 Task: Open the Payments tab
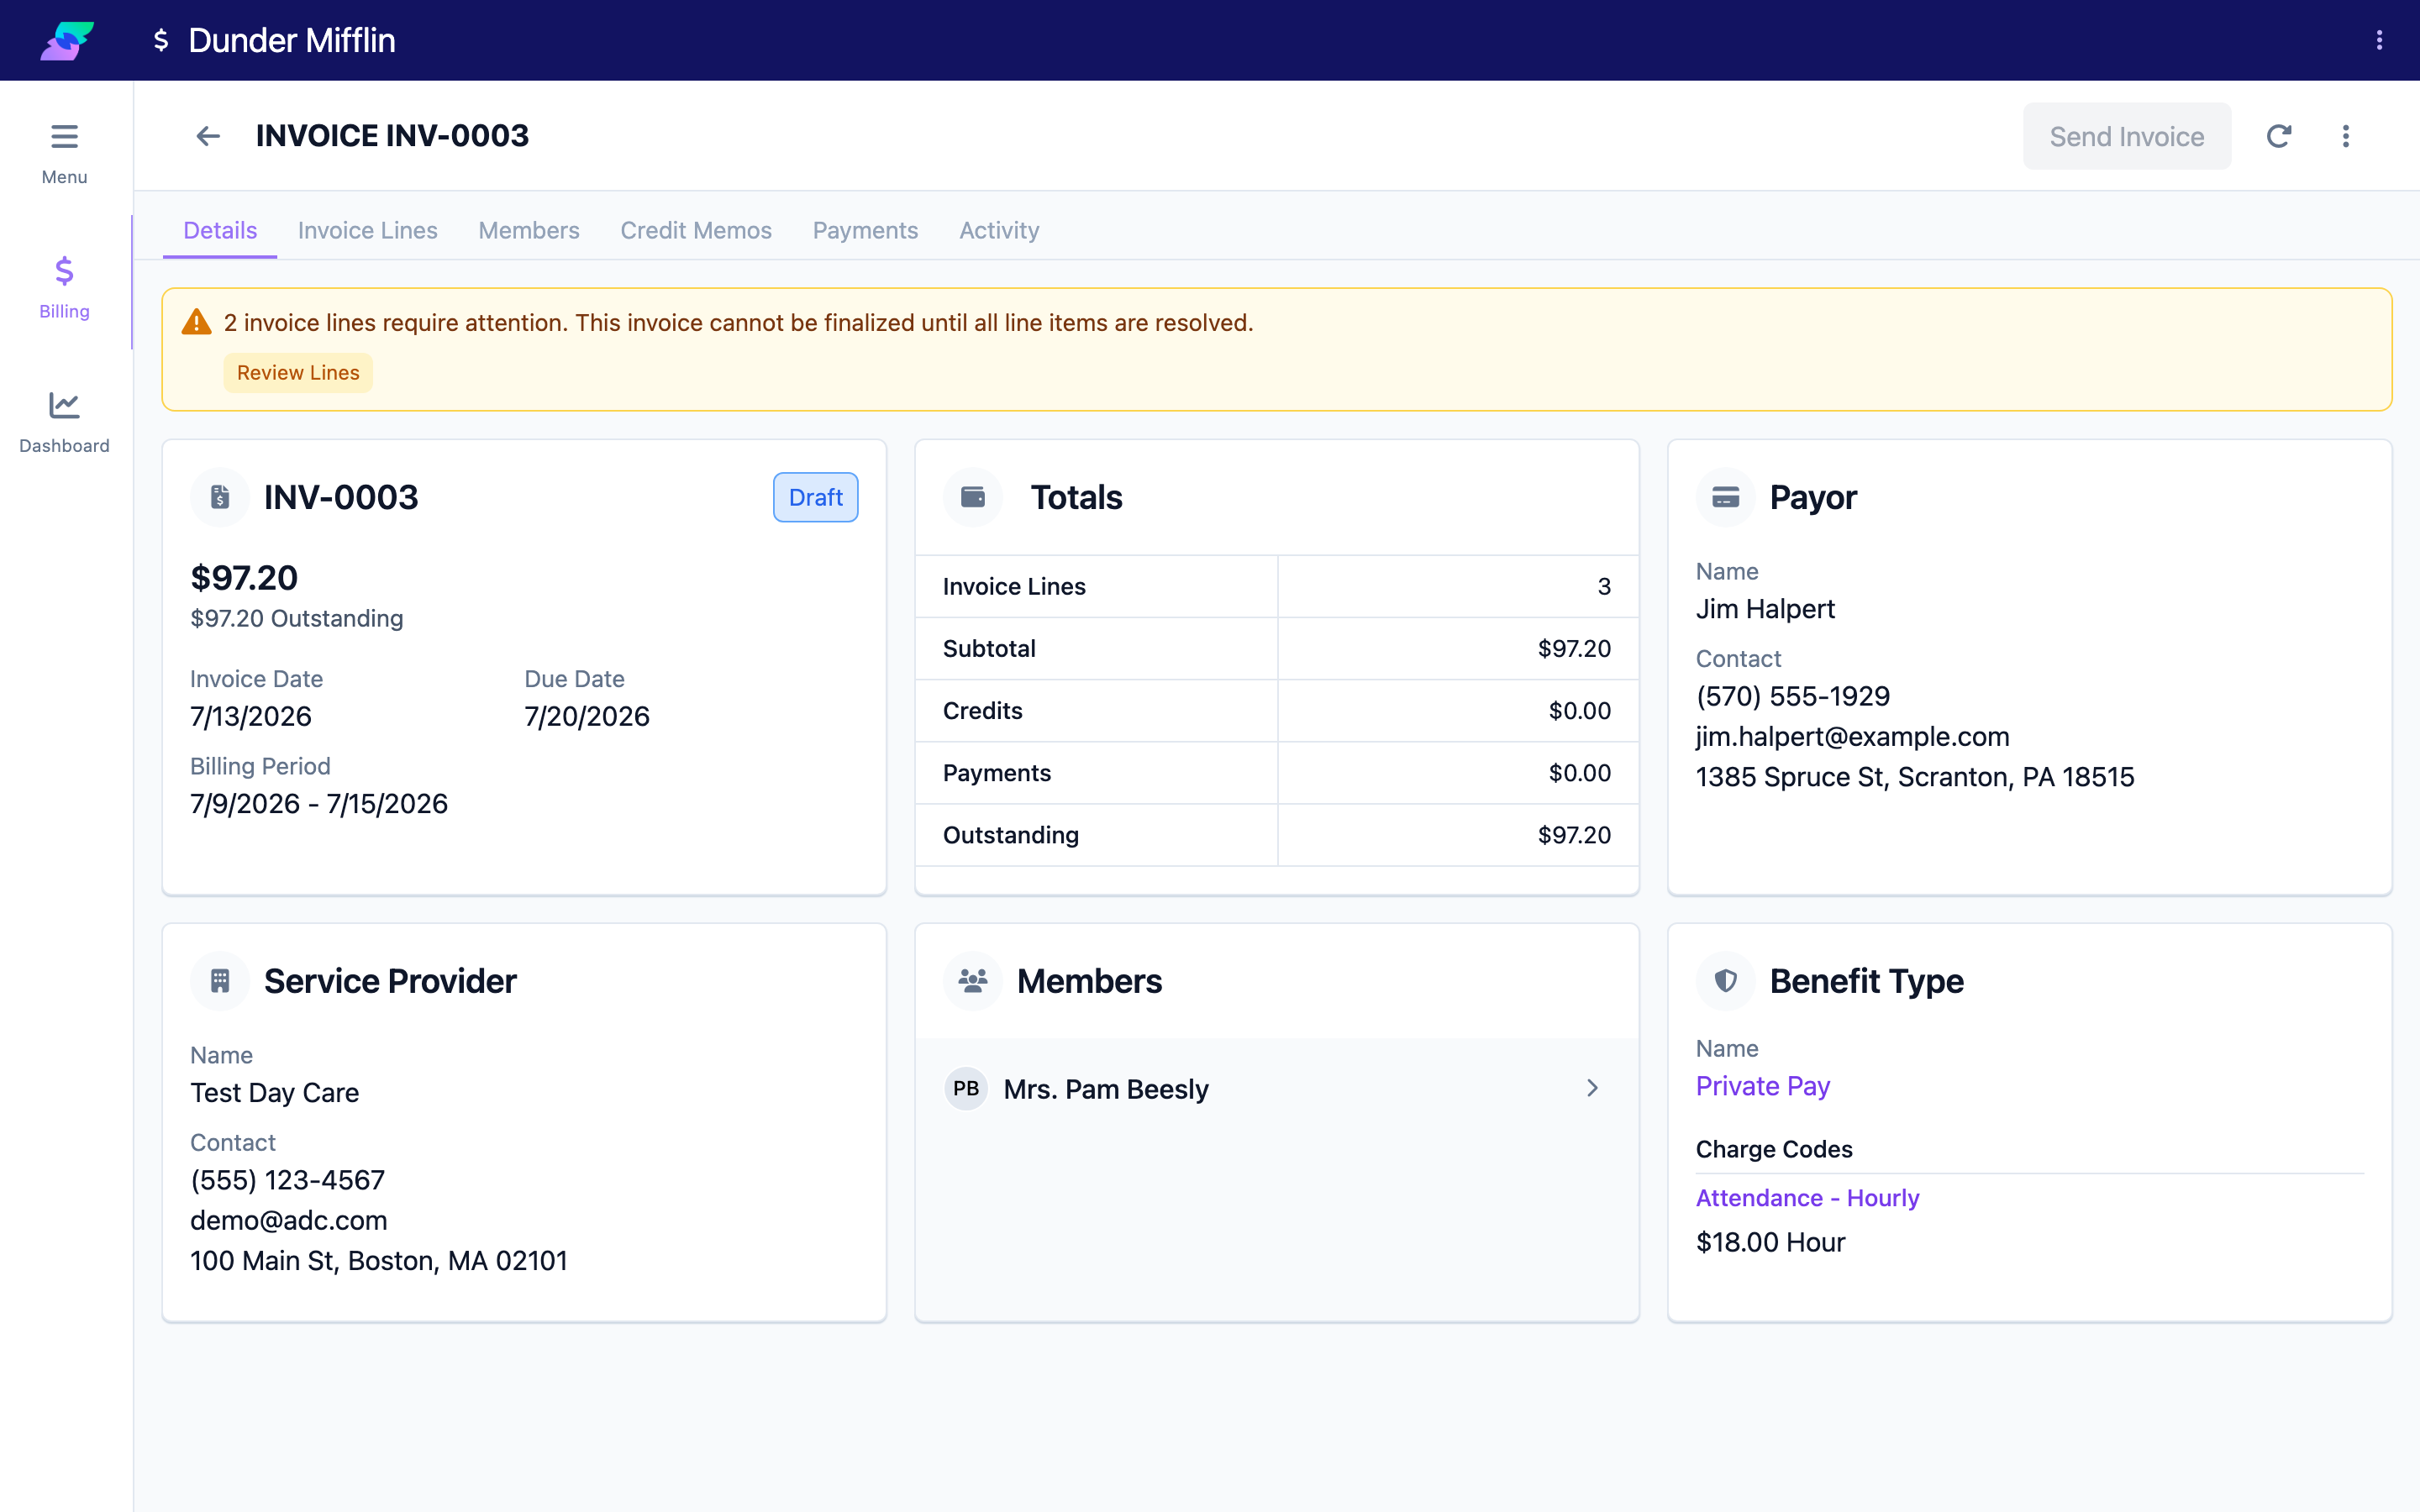tap(865, 230)
